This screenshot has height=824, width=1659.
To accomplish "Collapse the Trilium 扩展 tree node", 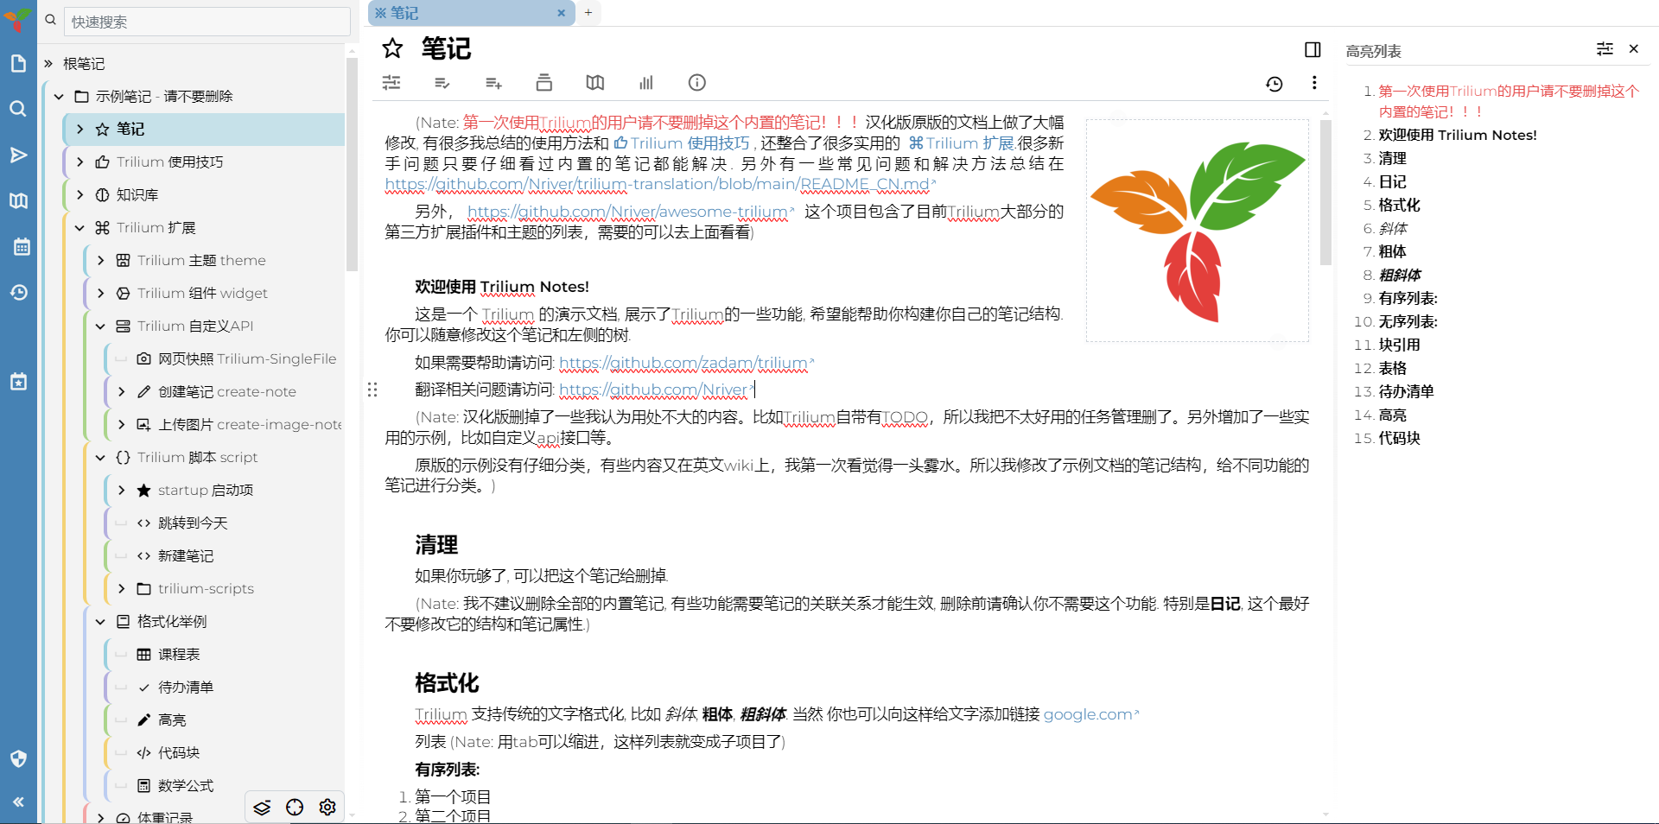I will tap(79, 228).
